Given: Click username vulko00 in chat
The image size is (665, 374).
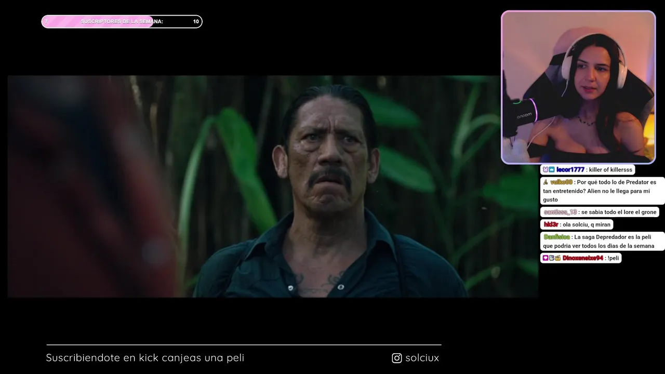Looking at the screenshot, I should pos(562,182).
